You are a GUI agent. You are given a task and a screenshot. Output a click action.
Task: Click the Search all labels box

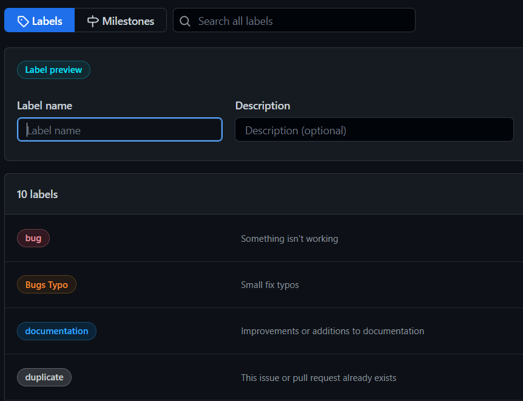pyautogui.click(x=294, y=20)
